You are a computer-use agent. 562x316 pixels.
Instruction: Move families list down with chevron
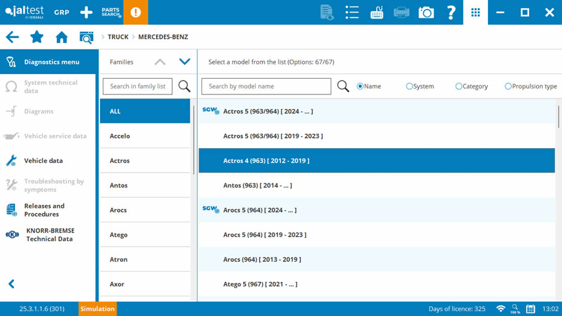click(x=185, y=62)
